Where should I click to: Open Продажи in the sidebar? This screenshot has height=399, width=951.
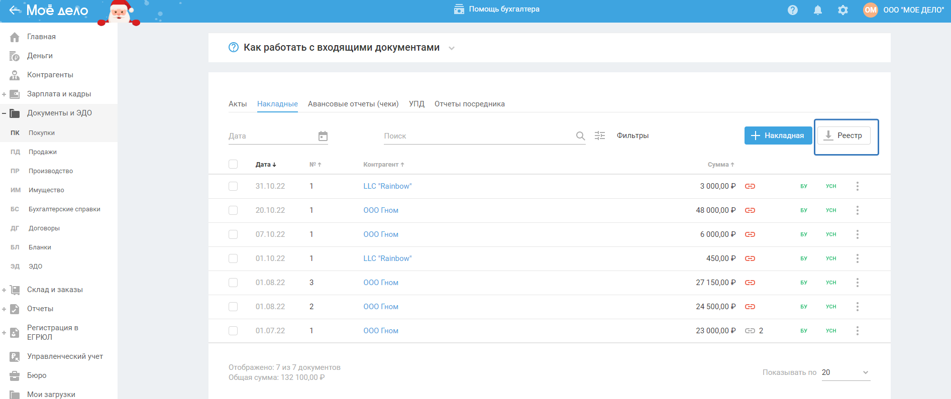click(43, 152)
